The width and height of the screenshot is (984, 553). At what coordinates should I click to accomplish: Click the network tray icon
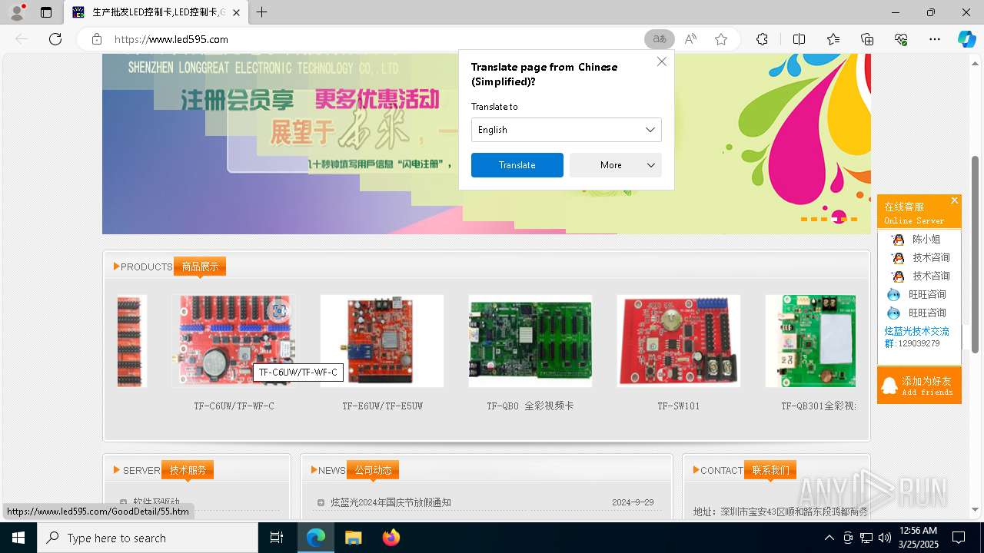tap(866, 538)
